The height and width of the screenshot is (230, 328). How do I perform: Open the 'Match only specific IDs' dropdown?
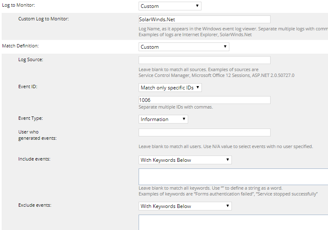point(170,88)
